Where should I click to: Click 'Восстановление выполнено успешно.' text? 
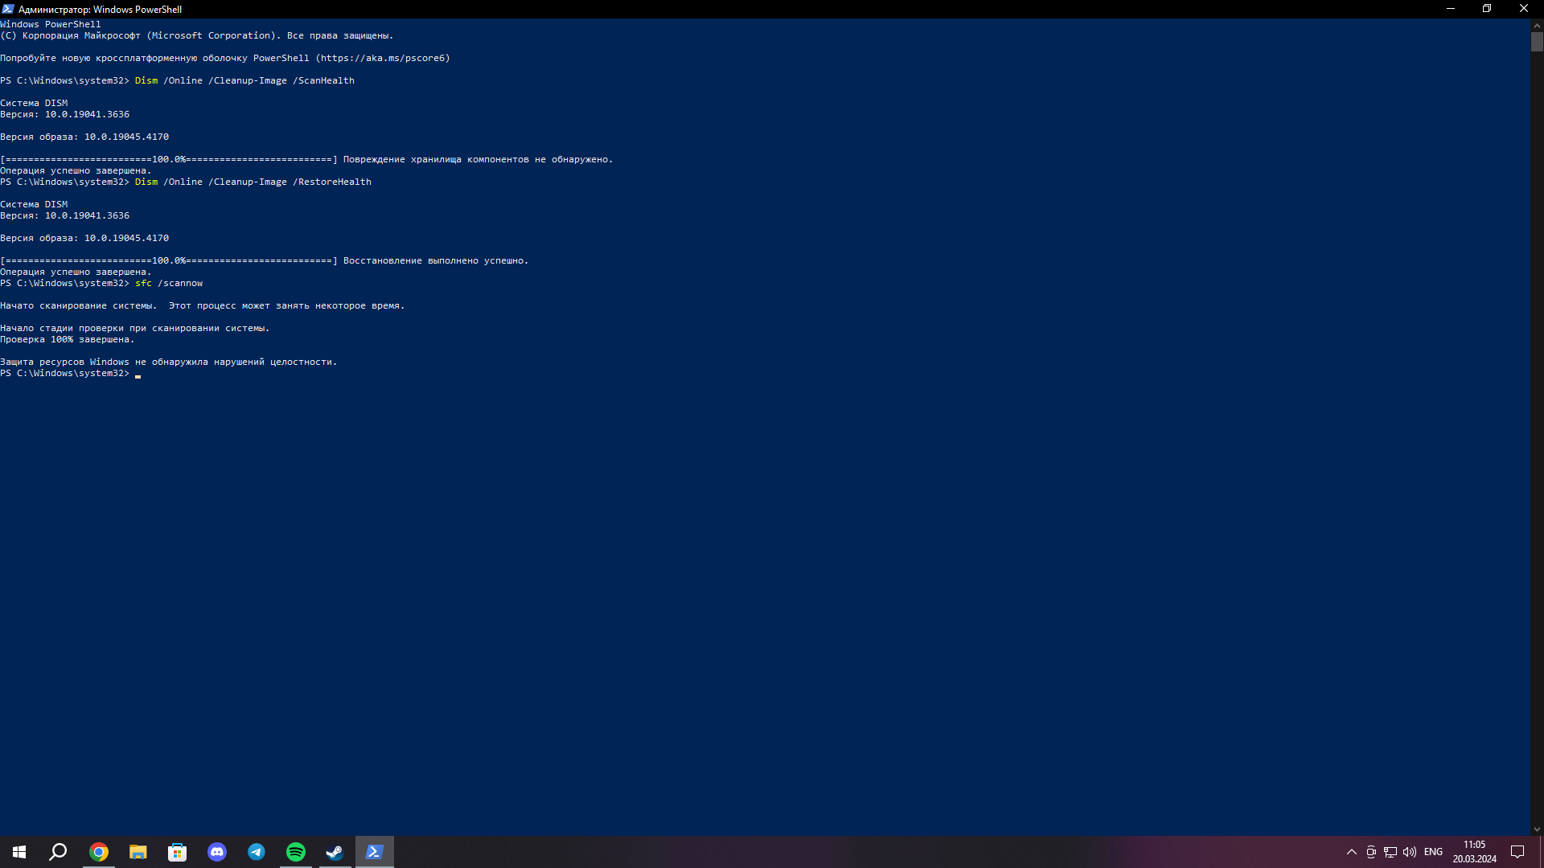coord(436,260)
